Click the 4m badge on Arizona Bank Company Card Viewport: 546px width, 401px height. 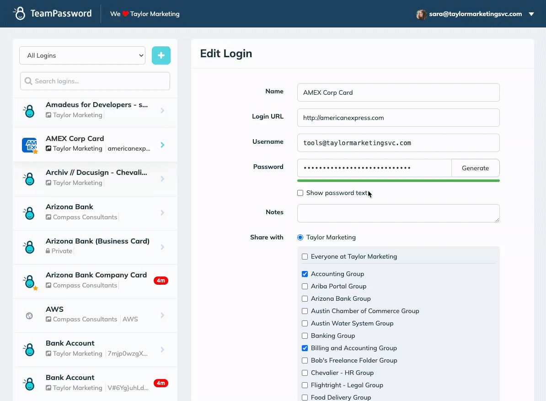[161, 280]
